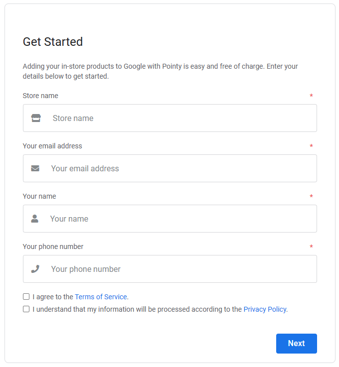This screenshot has width=339, height=367.
Task: Click the telephone handset icon in phone field
Action: point(35,269)
